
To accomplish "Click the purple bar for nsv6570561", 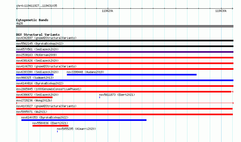I will [125, 52].
